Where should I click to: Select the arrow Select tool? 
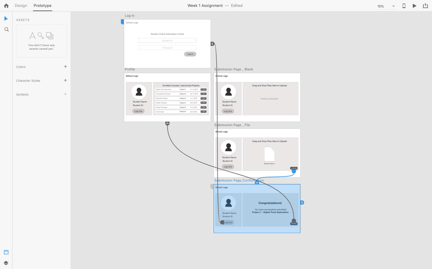(6, 19)
